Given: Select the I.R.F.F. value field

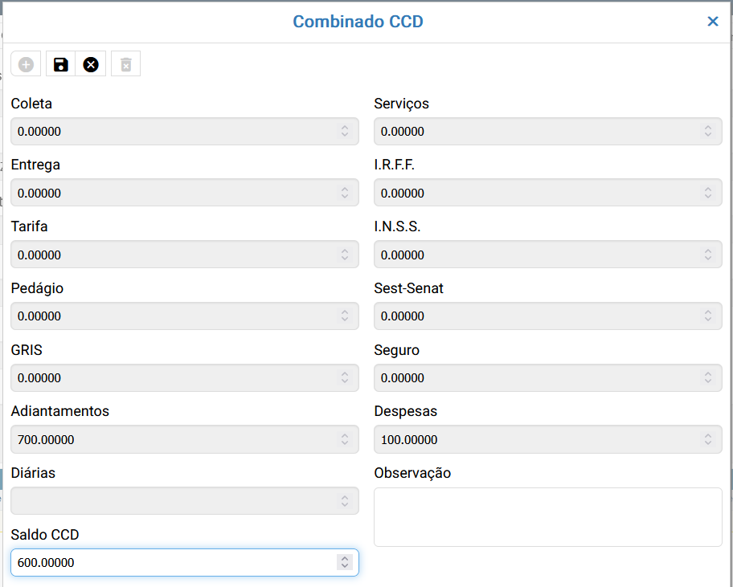Looking at the screenshot, I should 536,193.
